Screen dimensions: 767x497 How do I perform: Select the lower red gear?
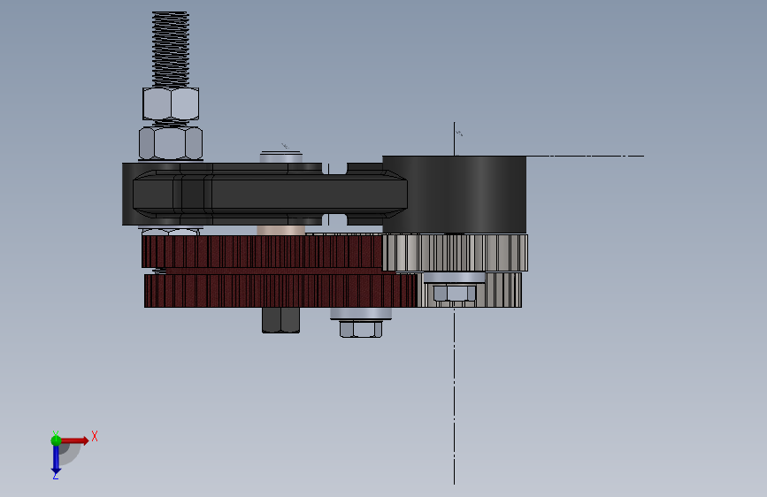[x=280, y=291]
